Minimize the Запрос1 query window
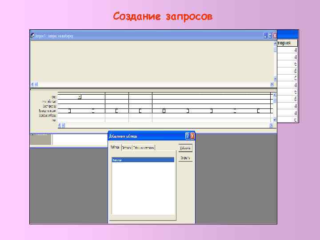This screenshot has width=320, height=240. click(265, 36)
